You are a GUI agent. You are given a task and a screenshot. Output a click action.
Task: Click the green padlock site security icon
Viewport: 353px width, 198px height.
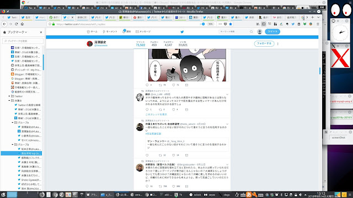[54, 24]
